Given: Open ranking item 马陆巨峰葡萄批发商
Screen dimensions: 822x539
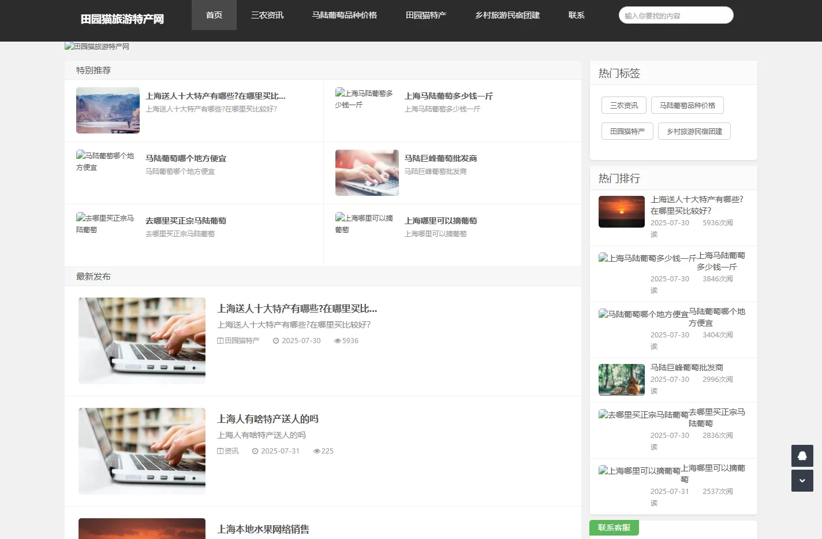Looking at the screenshot, I should pos(687,367).
